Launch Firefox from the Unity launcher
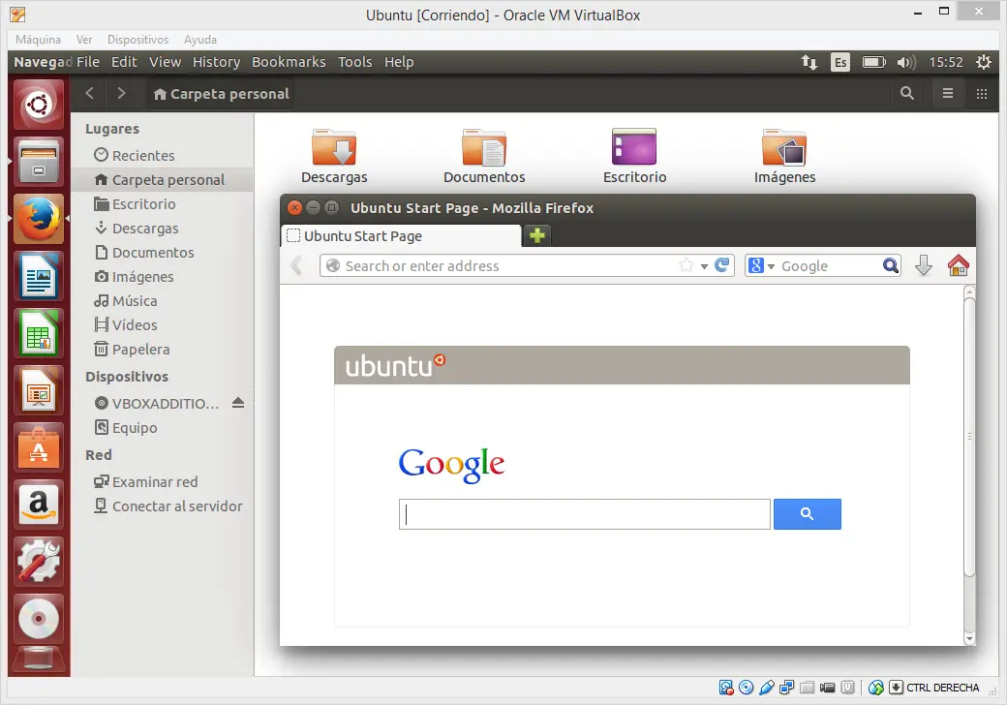 tap(39, 219)
